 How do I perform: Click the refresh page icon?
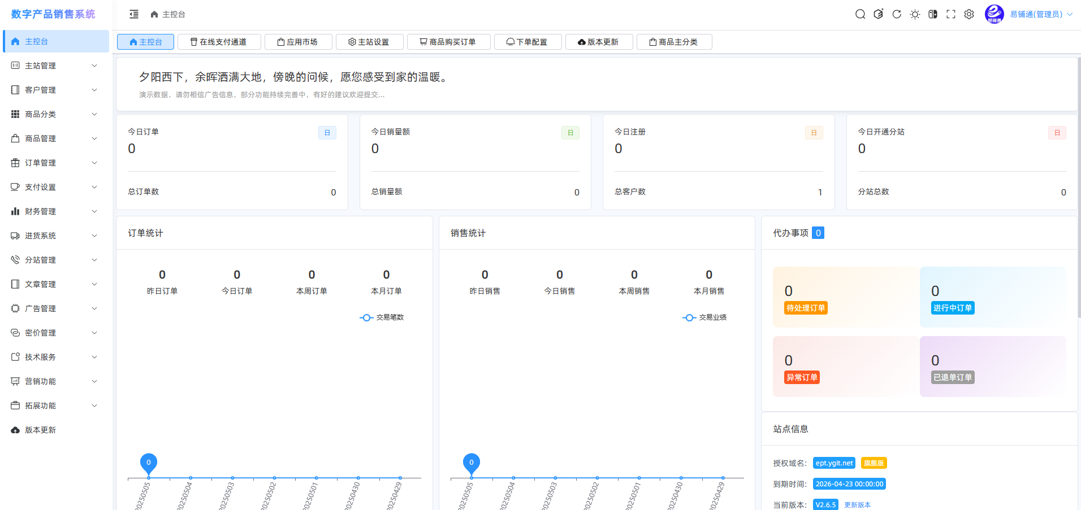click(x=897, y=14)
